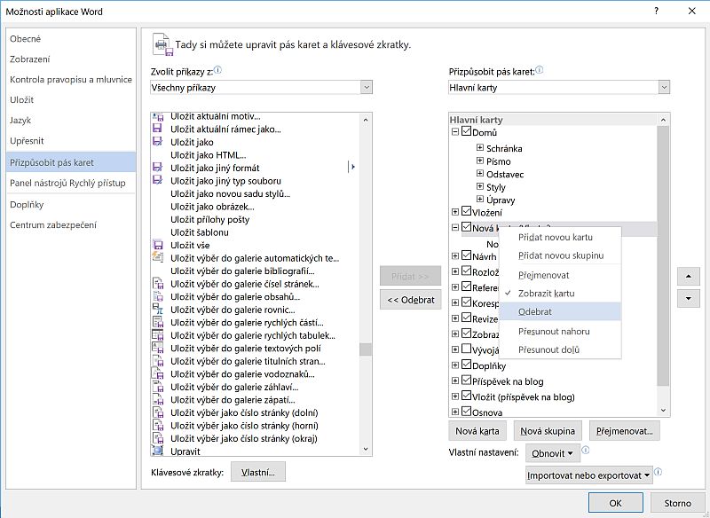Expand the Úpravy group

480,199
